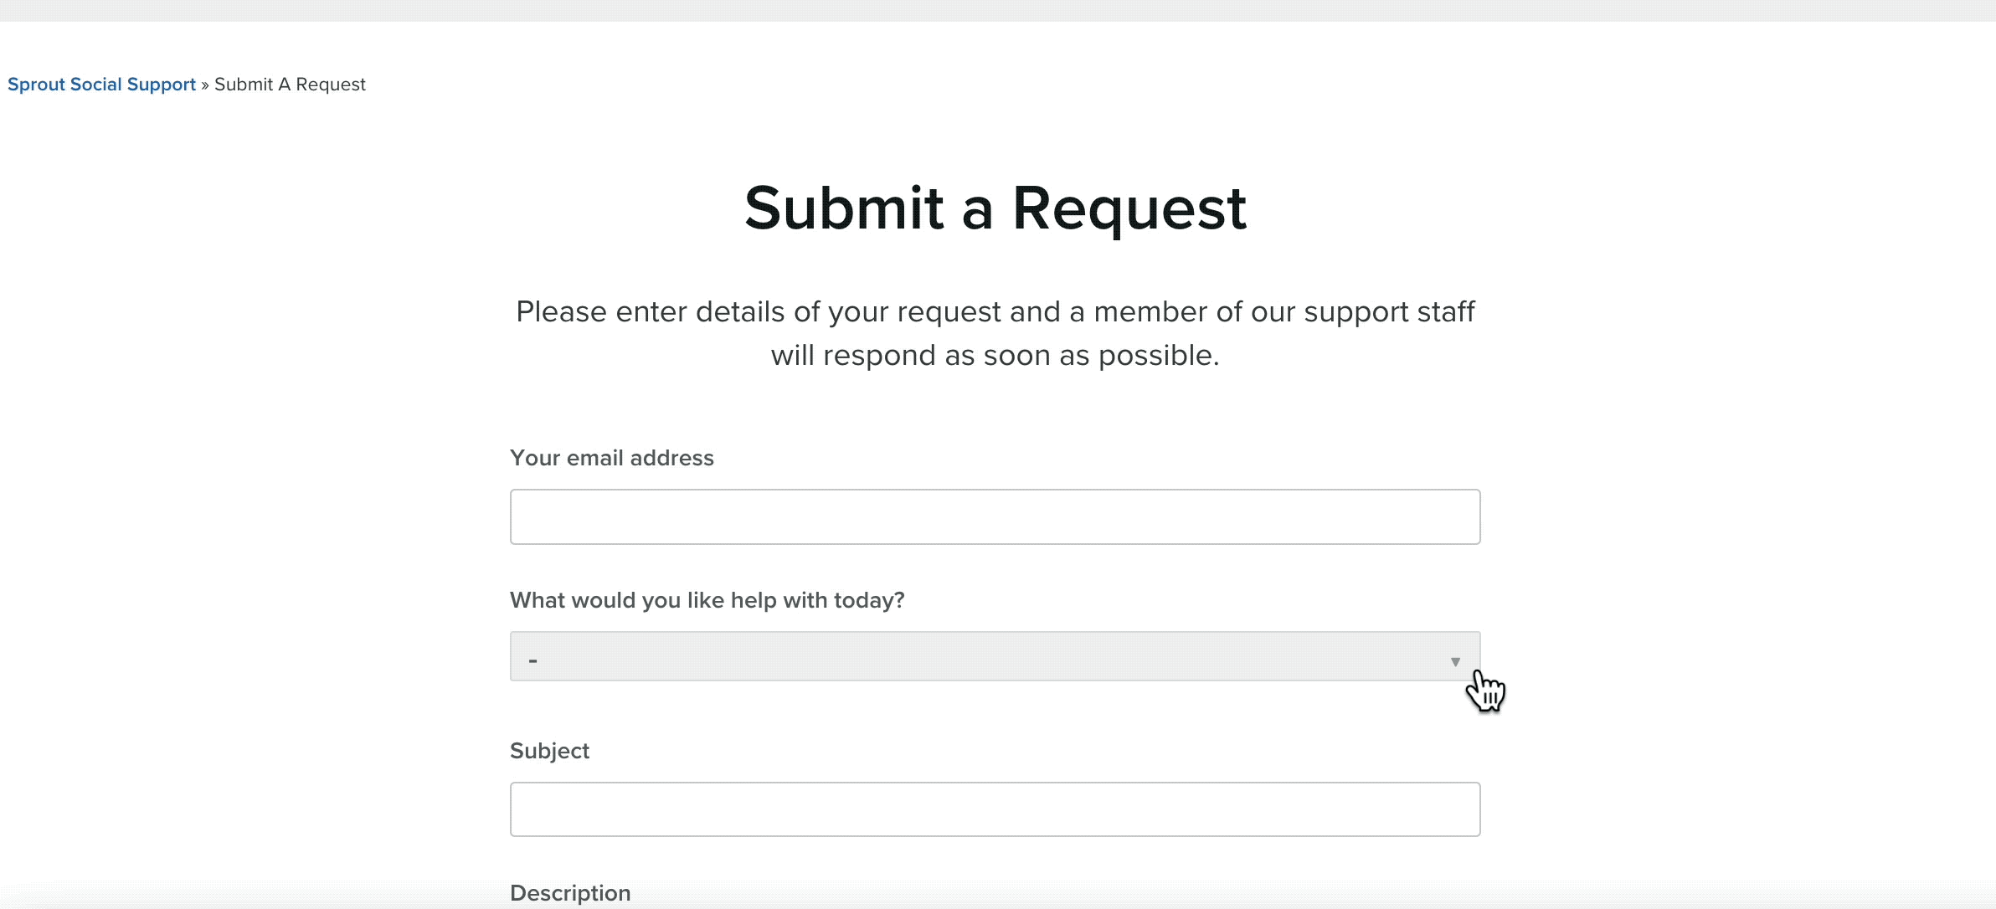Click the word 'Sprout' in breadcrumb
Viewport: 1996px width, 909px height.
(36, 85)
